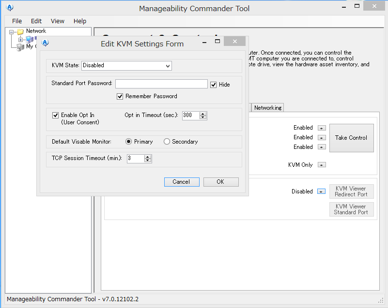388x308 pixels.
Task: Disable the Enable Opt In checkbox
Action: coord(56,116)
